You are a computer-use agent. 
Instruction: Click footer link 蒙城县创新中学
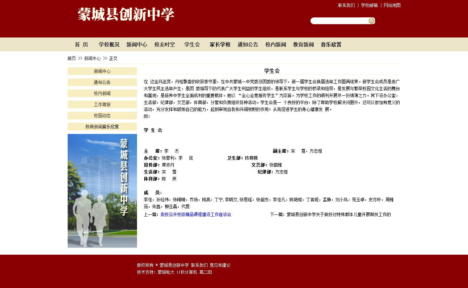pyautogui.click(x=174, y=265)
